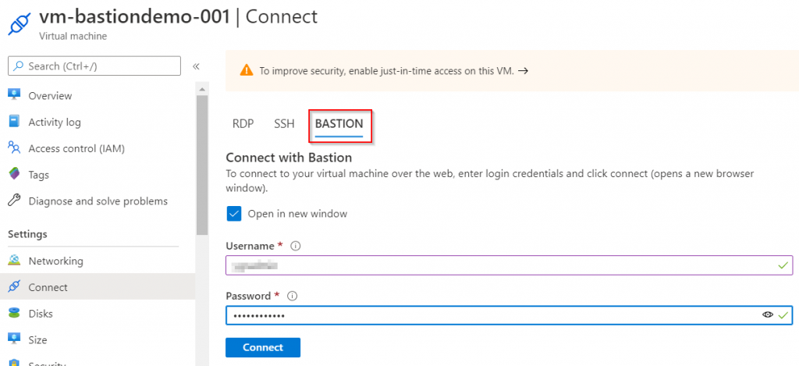
Task: Click the just-in-time access warning message
Action: [x=386, y=71]
